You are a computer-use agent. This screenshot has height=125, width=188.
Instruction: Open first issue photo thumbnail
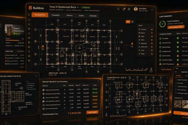tap(178, 104)
